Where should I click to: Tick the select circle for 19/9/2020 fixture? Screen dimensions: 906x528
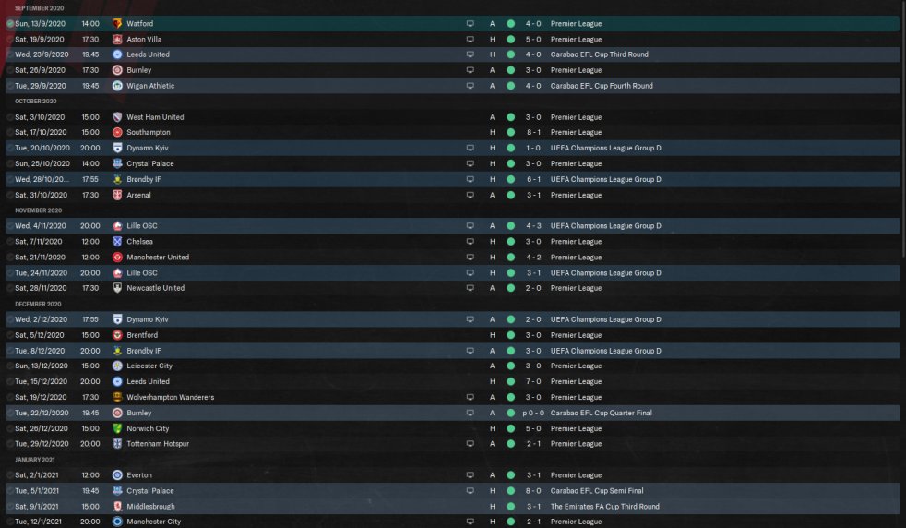point(10,40)
